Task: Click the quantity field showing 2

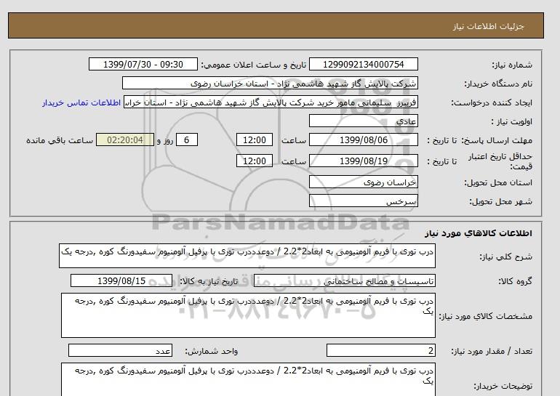Action: pos(380,351)
